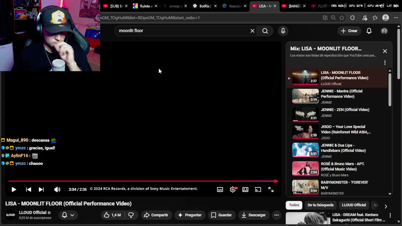Viewport: 402px width, 226px height.
Task: Save the video with the Guardar button
Action: pyautogui.click(x=221, y=215)
